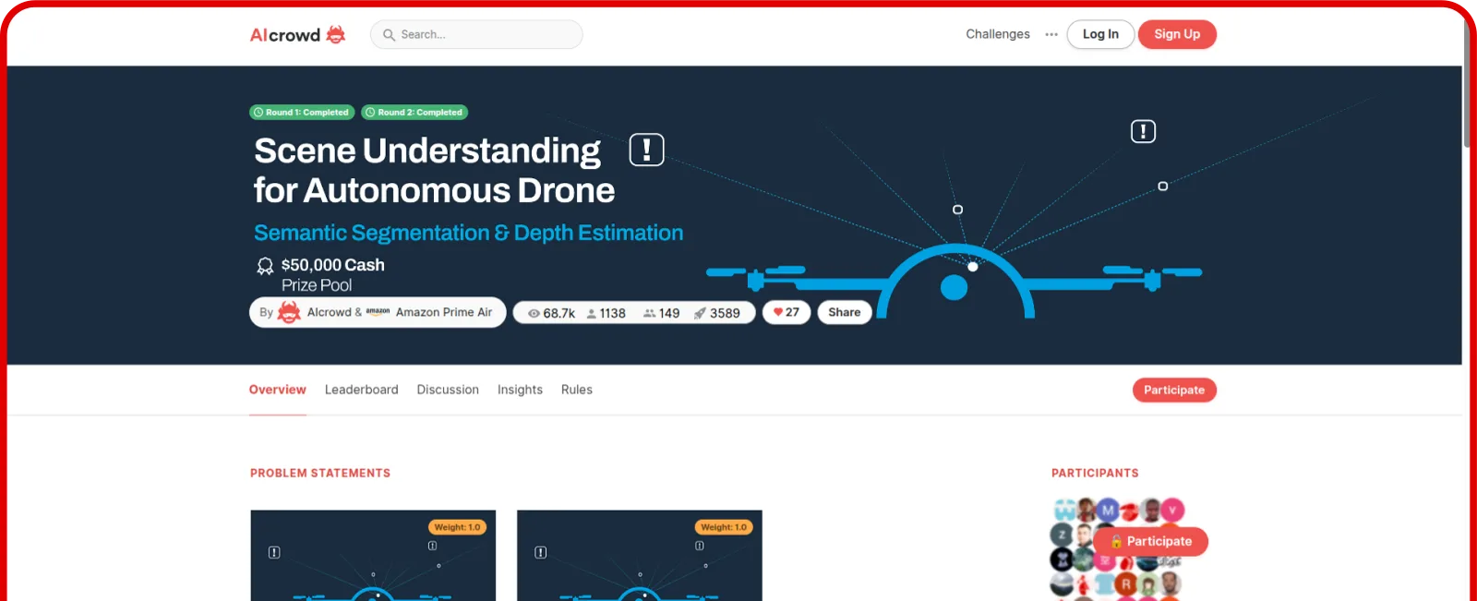Viewport: 1477px width, 601px height.
Task: Click the Challenges nav link
Action: (998, 34)
